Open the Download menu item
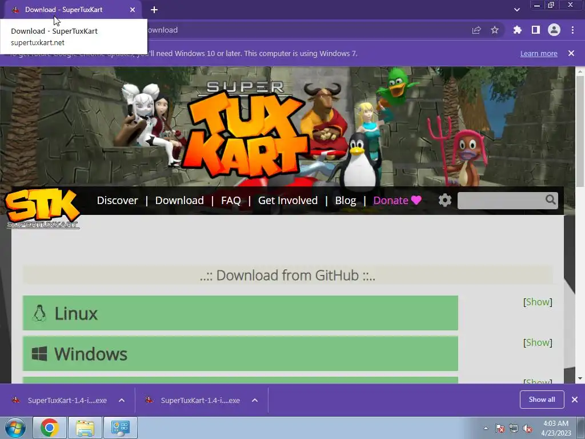 pyautogui.click(x=179, y=201)
